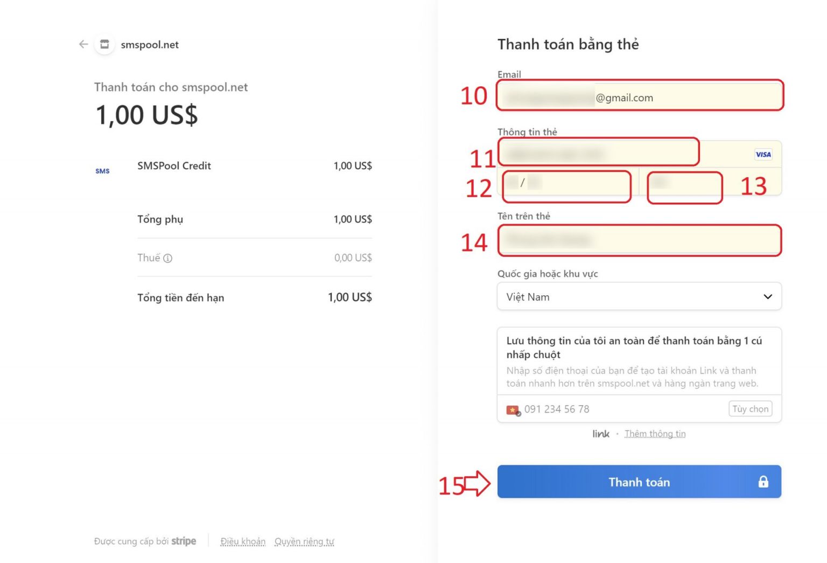Click the smspool.net store icon
Screen dimensions: 827x563
[x=104, y=44]
